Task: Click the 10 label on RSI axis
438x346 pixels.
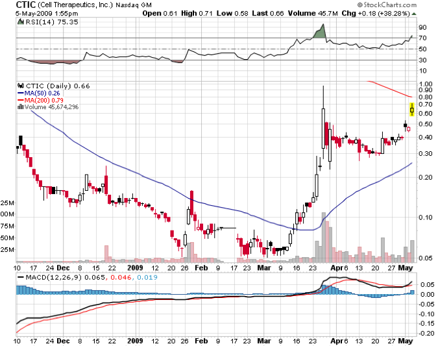Action: point(422,71)
